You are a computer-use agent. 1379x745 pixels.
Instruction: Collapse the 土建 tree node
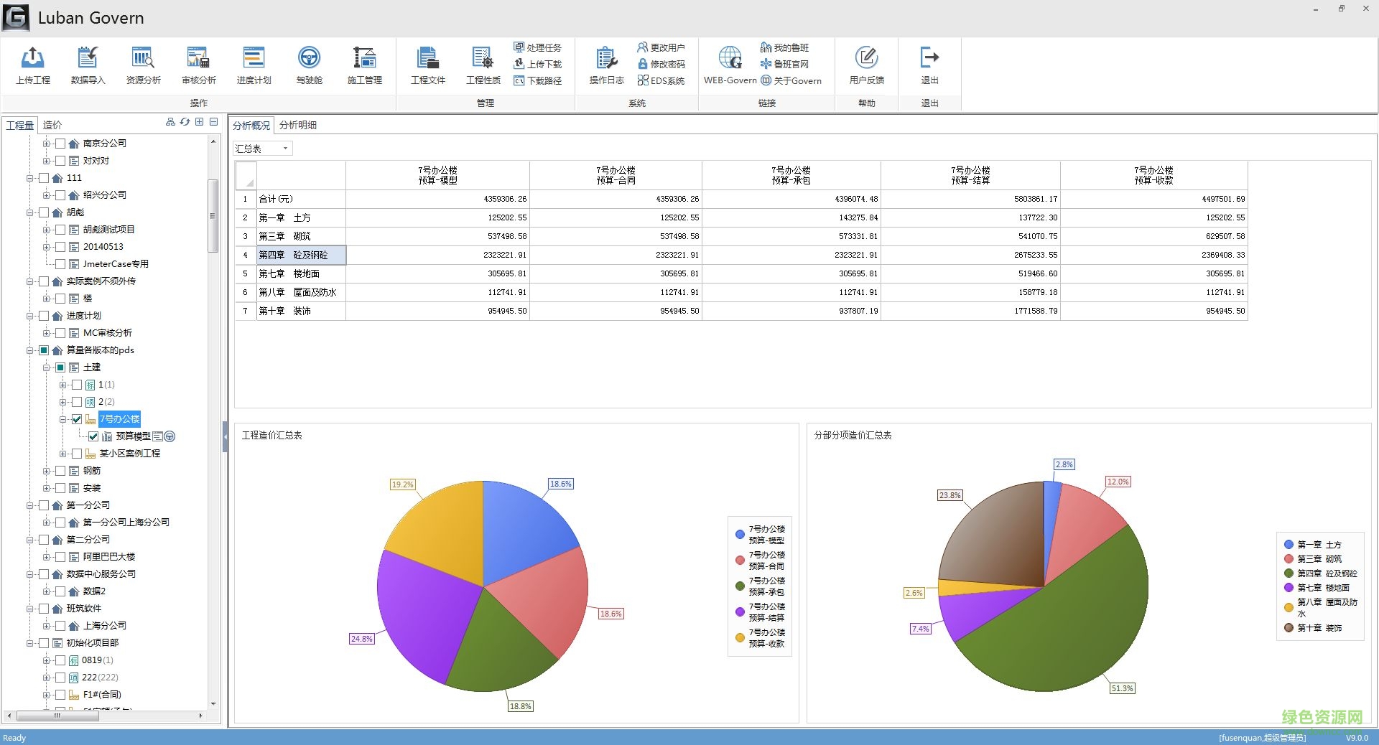(47, 367)
